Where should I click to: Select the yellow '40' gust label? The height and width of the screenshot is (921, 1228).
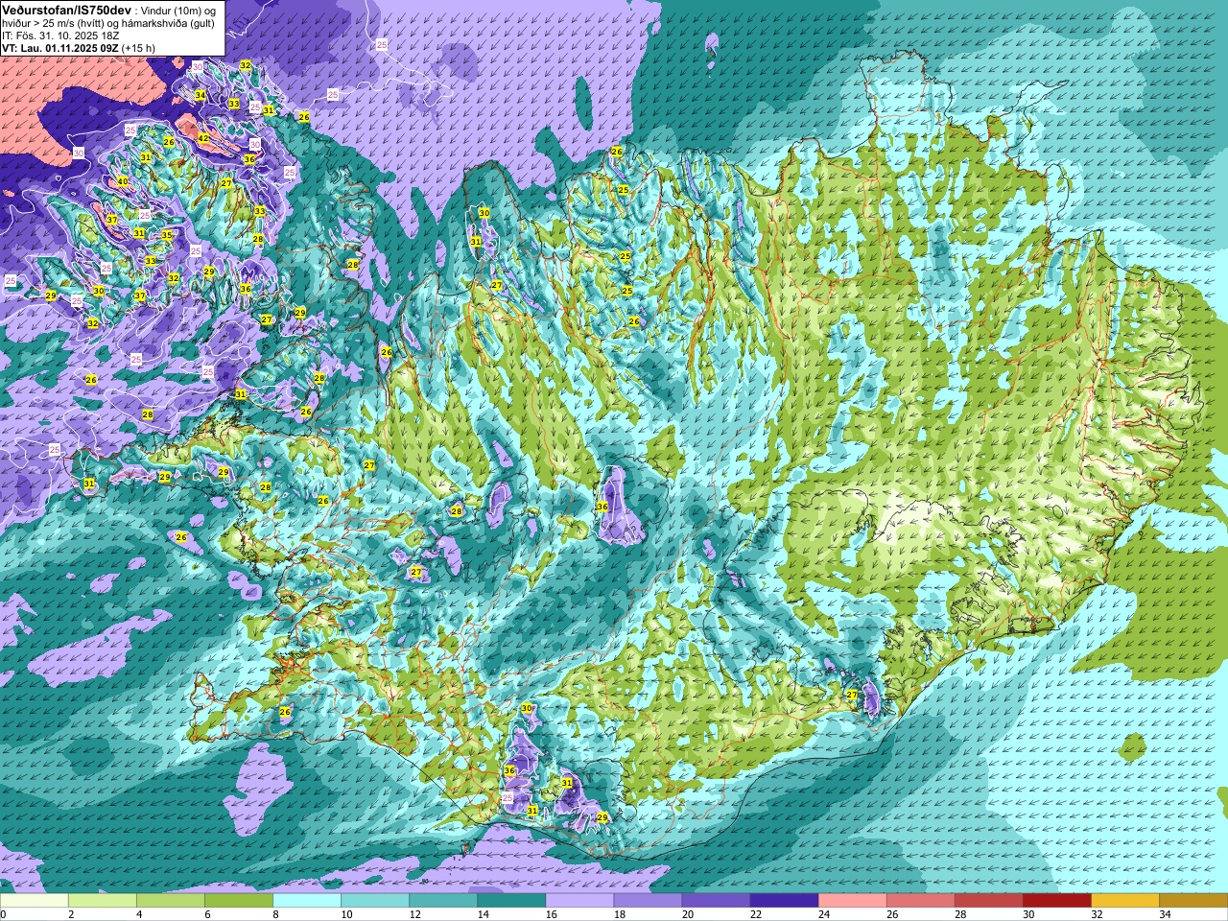tap(123, 181)
